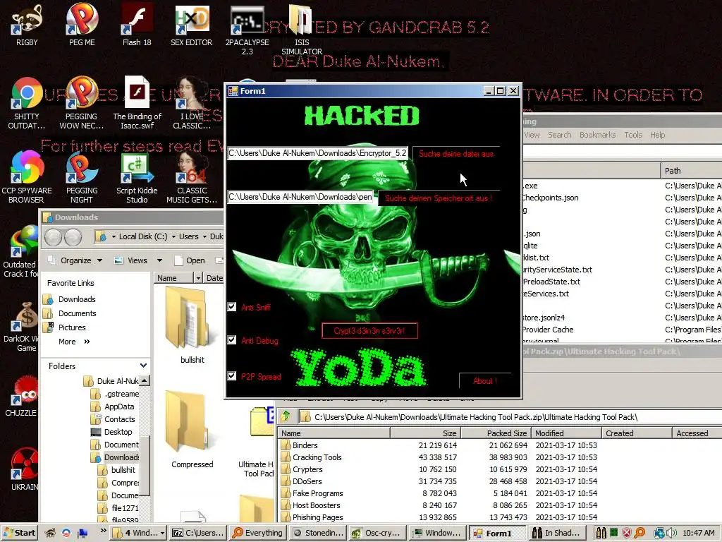Expand Local Disk (C:) breadcrumb arrow

tap(173, 236)
